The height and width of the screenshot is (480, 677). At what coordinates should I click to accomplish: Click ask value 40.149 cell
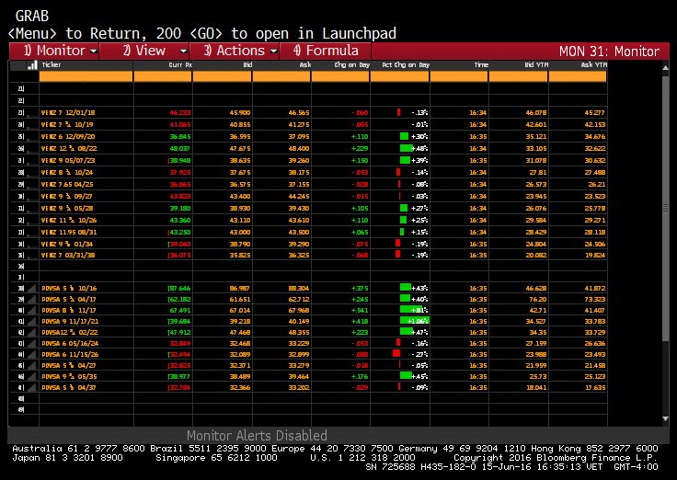[x=299, y=322]
